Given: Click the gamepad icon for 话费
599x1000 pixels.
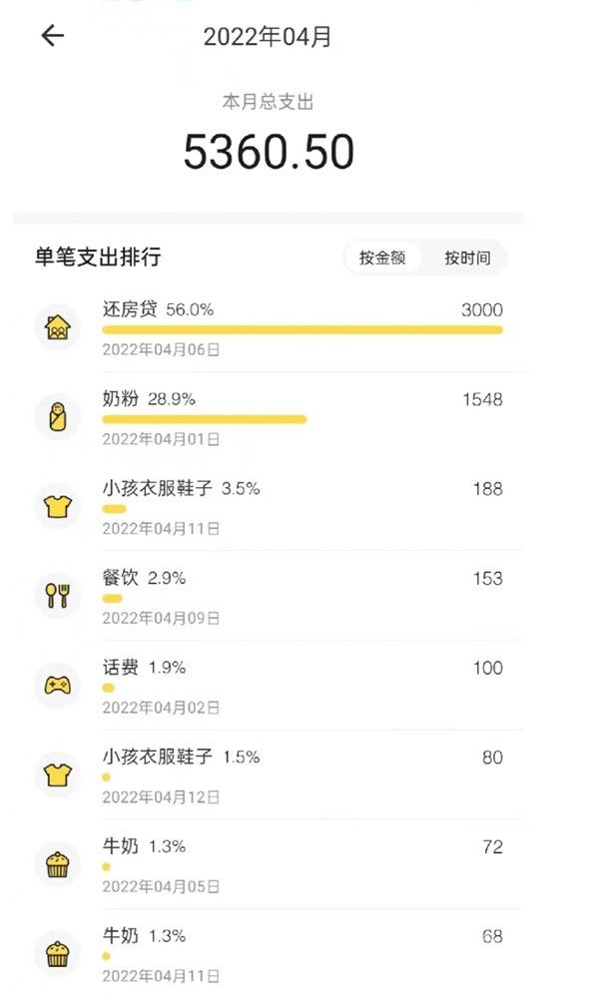Looking at the screenshot, I should (x=57, y=686).
